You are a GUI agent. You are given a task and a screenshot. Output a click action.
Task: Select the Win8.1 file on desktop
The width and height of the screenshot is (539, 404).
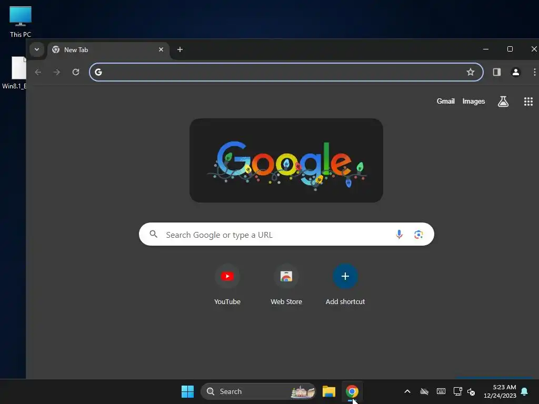(x=14, y=73)
